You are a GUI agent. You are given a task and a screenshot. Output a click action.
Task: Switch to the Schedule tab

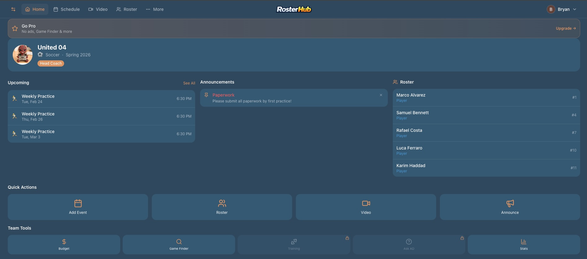pyautogui.click(x=67, y=9)
